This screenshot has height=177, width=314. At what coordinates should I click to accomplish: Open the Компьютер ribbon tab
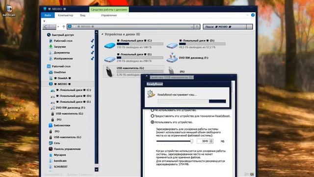tap(65, 15)
